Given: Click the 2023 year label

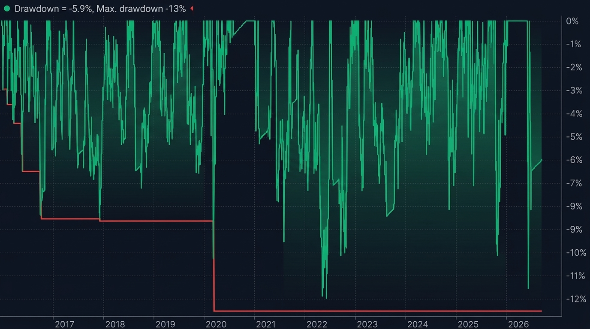Looking at the screenshot, I should click(367, 324).
